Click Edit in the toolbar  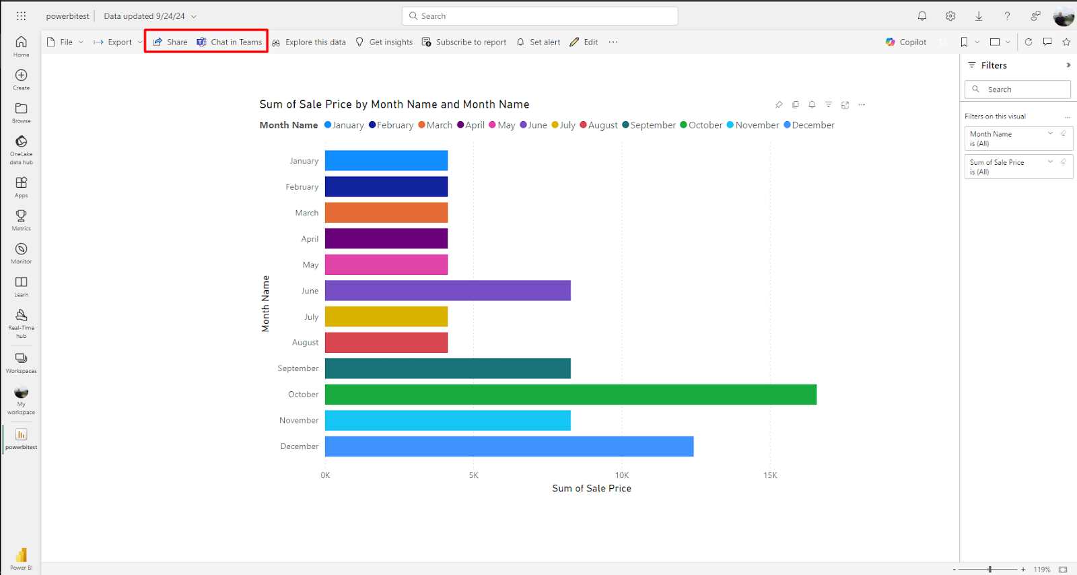click(584, 42)
